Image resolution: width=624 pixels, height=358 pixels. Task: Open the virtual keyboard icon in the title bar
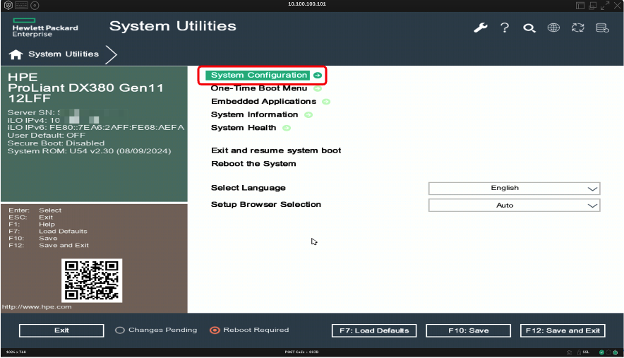[x=21, y=5]
